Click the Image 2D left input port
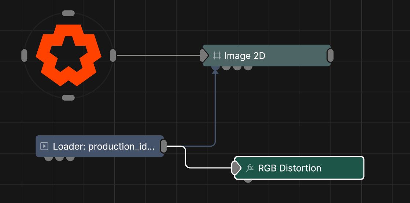 [204, 56]
